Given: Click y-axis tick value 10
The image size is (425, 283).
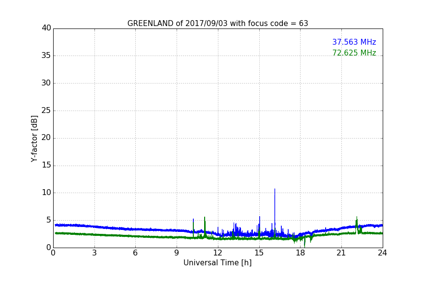Looking at the screenshot, I should (x=46, y=193).
